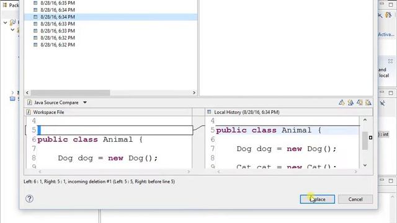Screen dimensions: 397x223
Task: Click the colorful perspective icon at top right
Action: pos(388,15)
